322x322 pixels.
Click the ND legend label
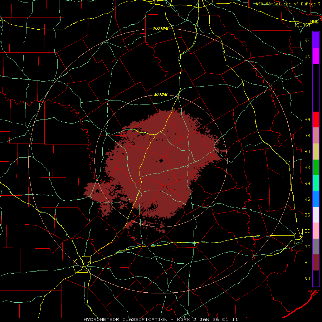307,279
